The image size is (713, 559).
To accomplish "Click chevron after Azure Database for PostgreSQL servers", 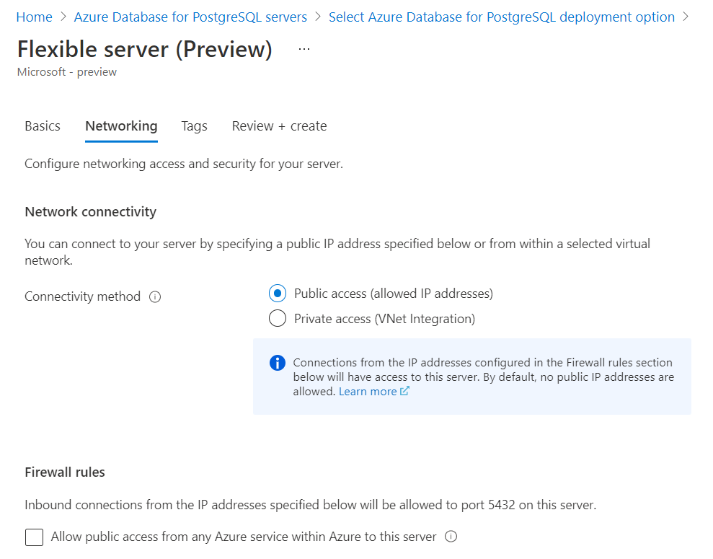I will [318, 17].
